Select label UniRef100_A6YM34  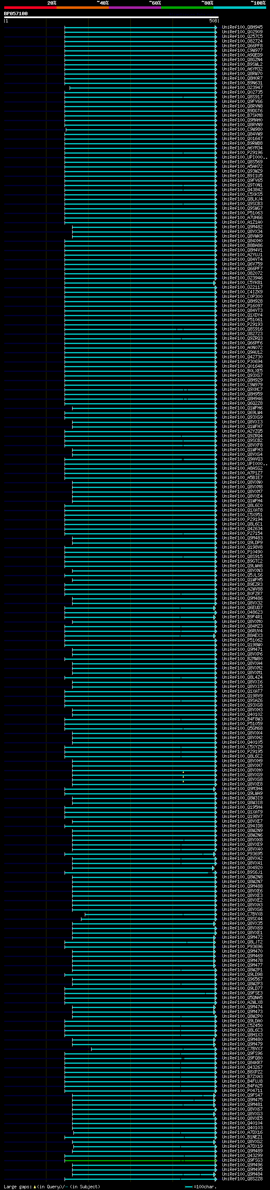(x=242, y=148)
